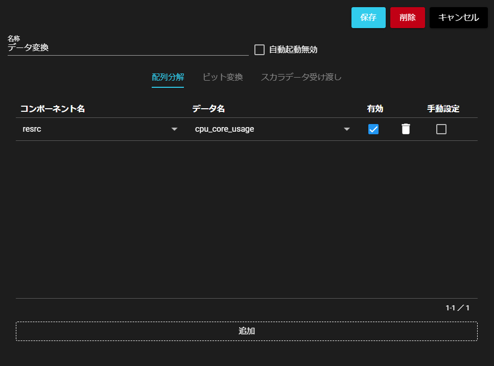Enable the 手動設定 checkbox in the row

coord(441,129)
